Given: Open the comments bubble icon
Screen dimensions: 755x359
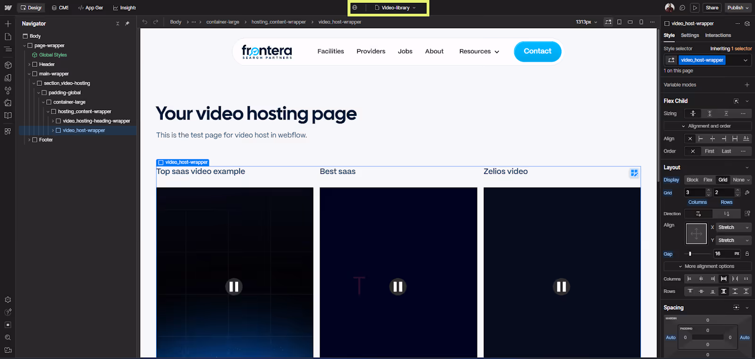Looking at the screenshot, I should 682,8.
